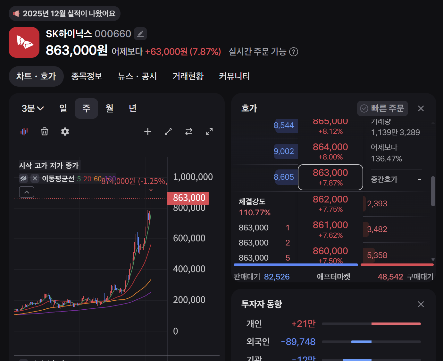This screenshot has height=361, width=443.
Task: Click the plus icon to add indicator
Action: coord(148,132)
